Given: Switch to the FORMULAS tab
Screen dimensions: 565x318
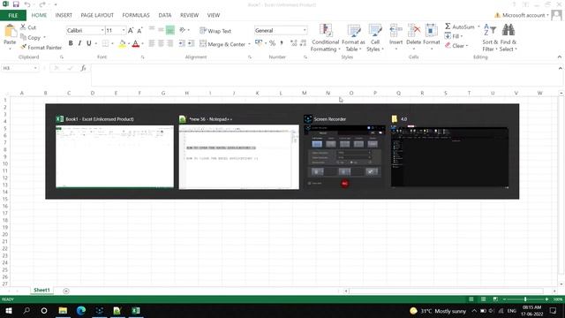Looking at the screenshot, I should [x=136, y=15].
